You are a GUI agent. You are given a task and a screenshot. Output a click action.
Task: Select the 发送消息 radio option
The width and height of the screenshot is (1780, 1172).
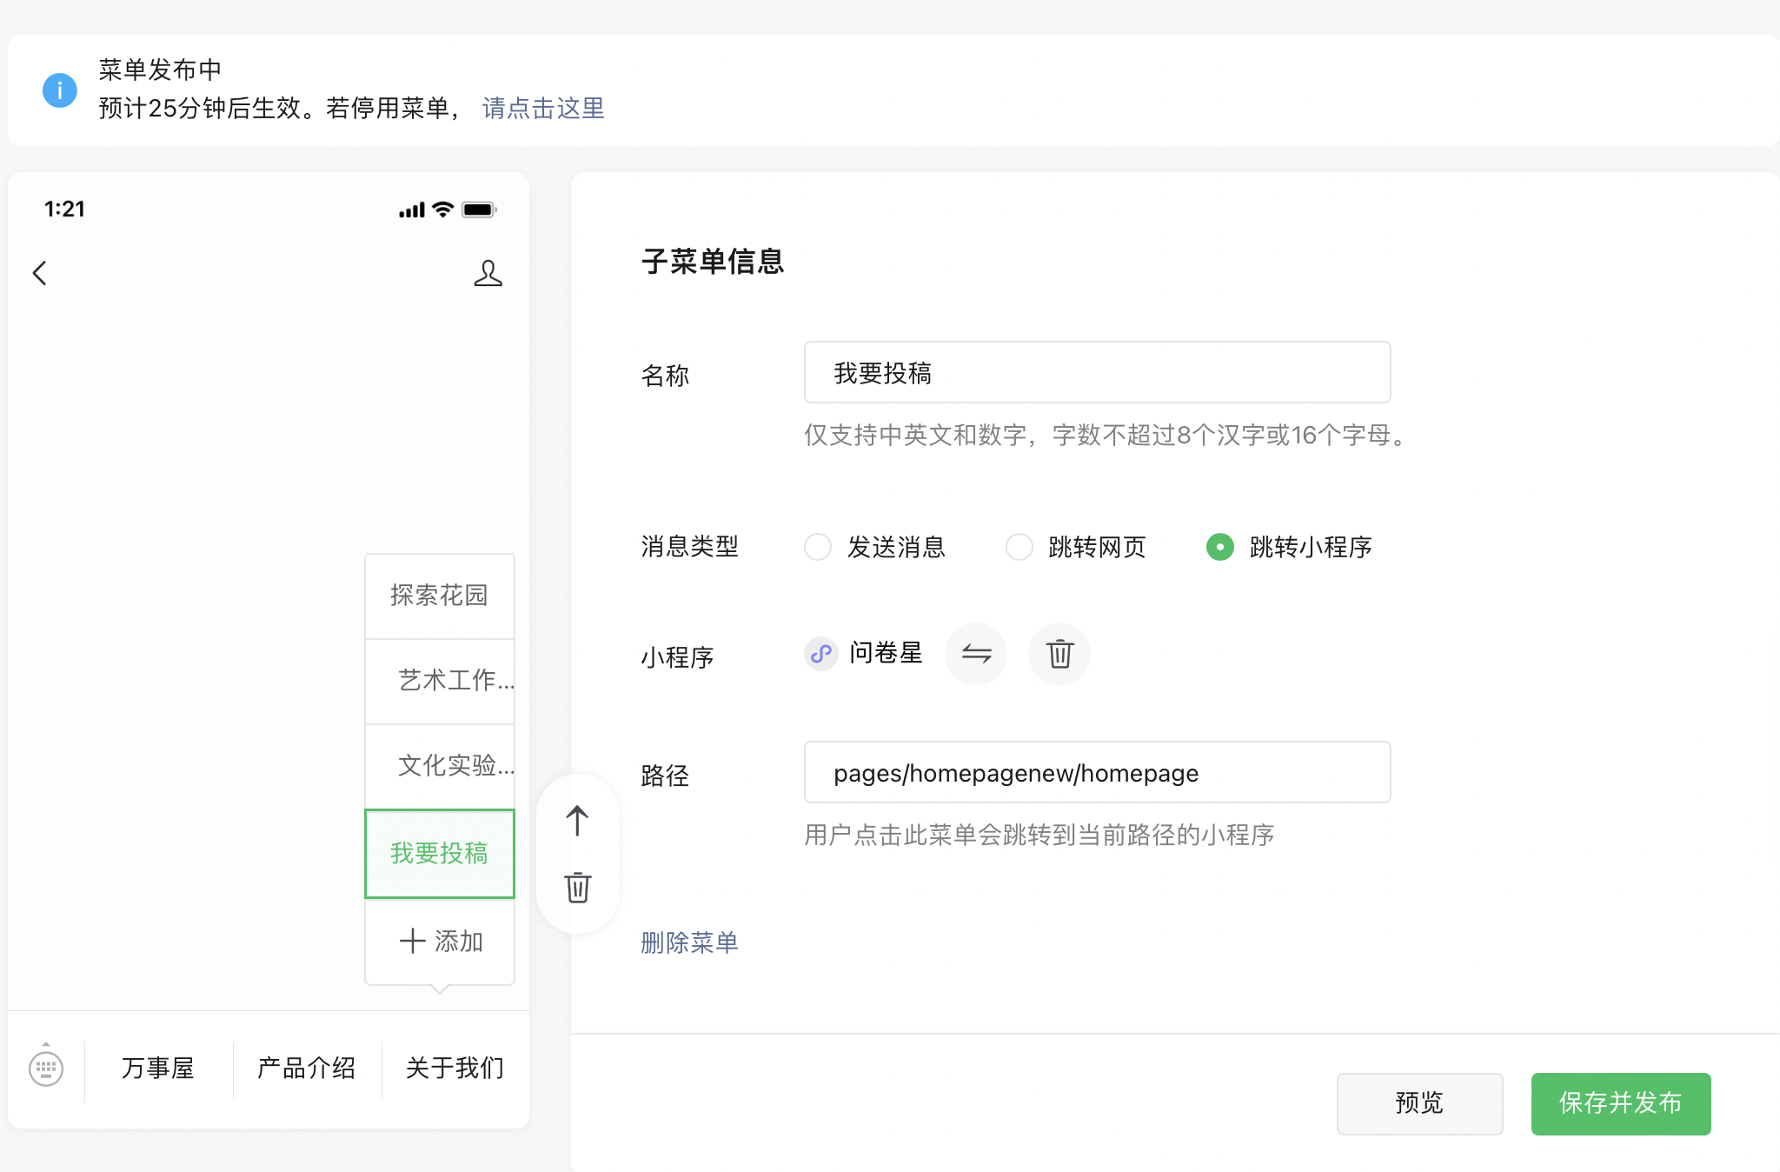click(x=818, y=547)
